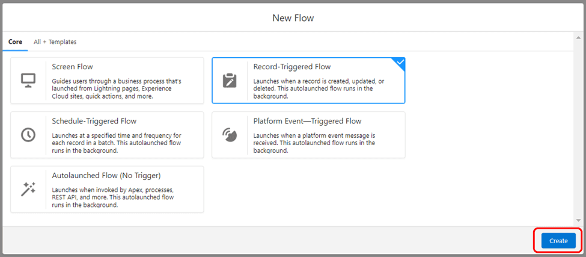This screenshot has height=257, width=586.
Task: Click the Autolaunched Flow magic wand icon
Action: tap(28, 190)
